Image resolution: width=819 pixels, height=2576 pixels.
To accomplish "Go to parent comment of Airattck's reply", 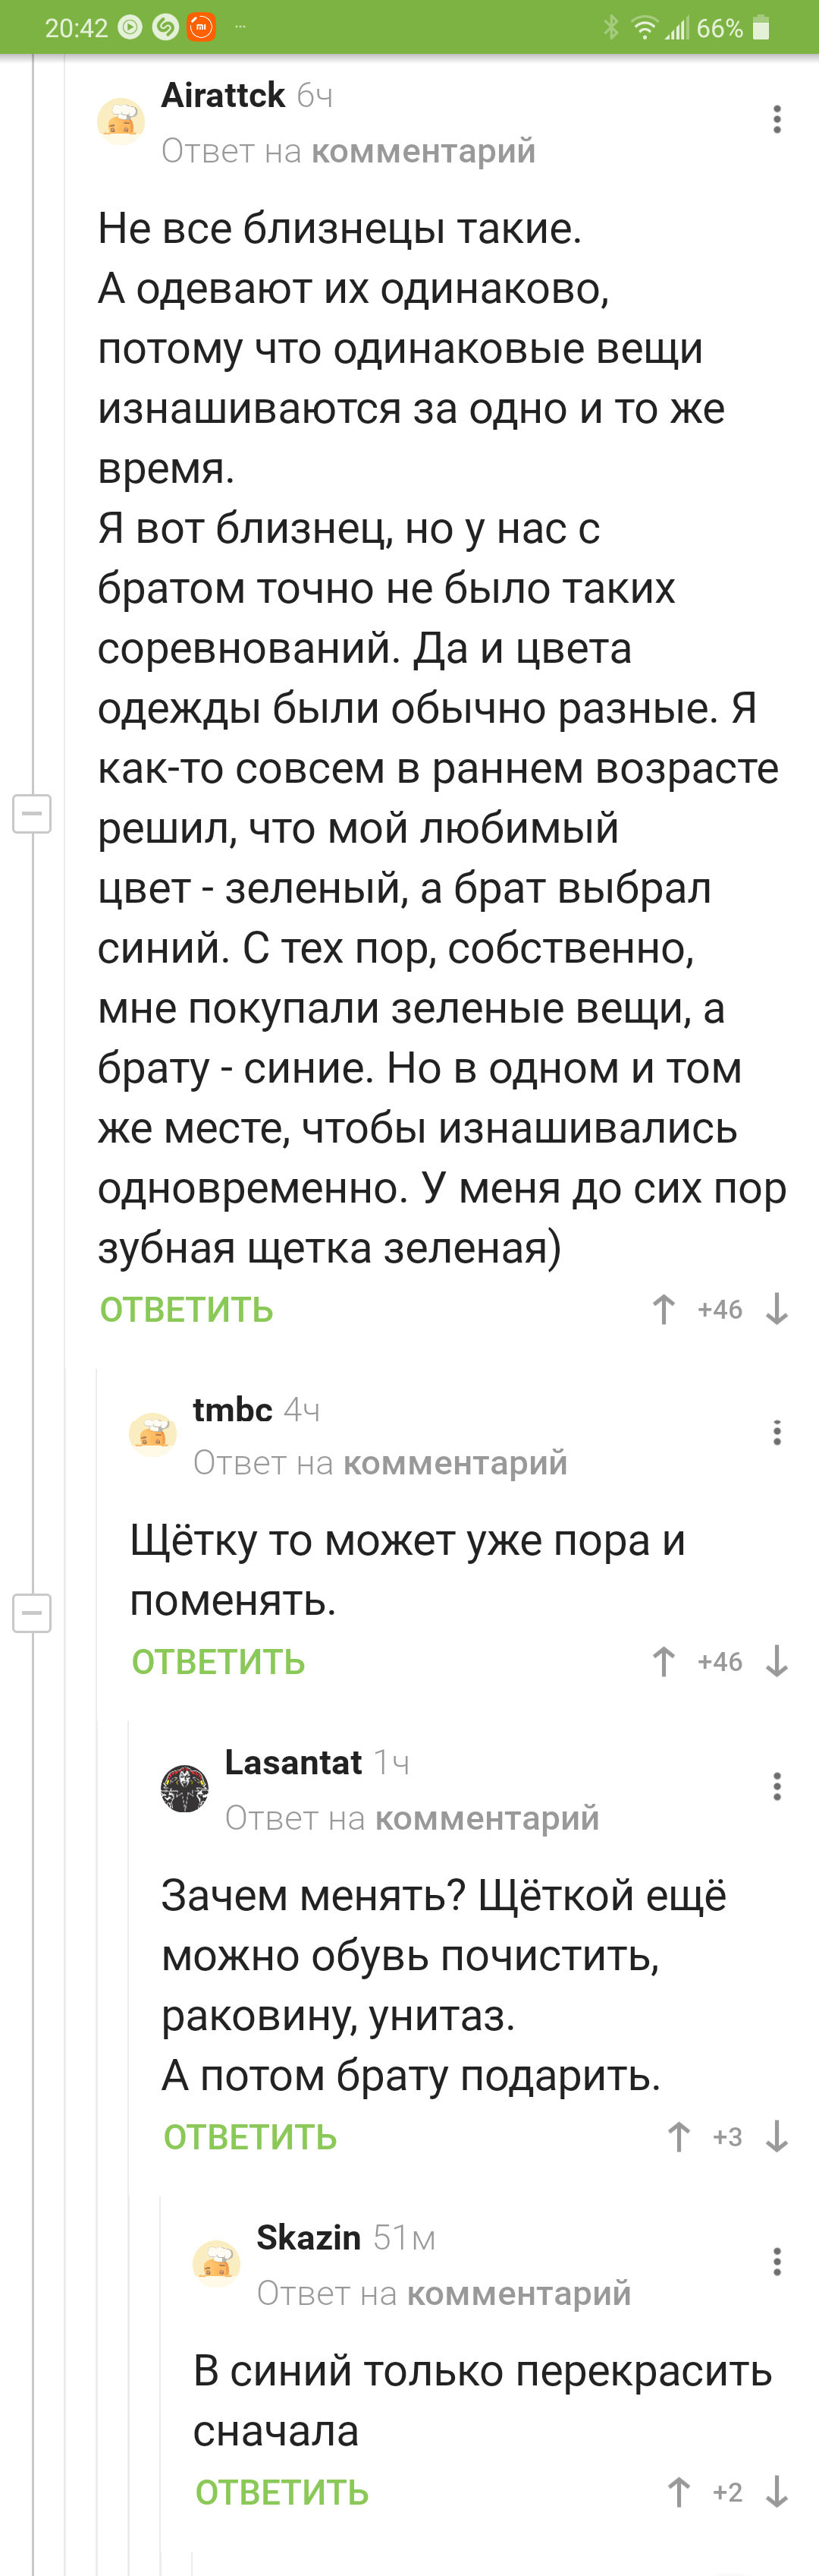I will coord(423,151).
